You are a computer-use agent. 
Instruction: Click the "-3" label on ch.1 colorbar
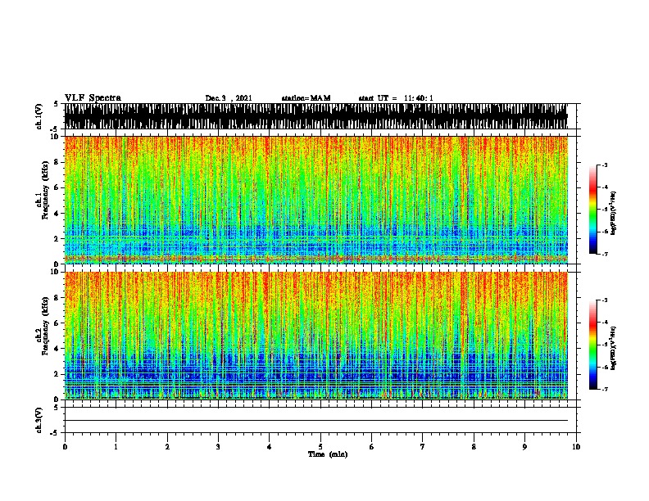(x=605, y=165)
